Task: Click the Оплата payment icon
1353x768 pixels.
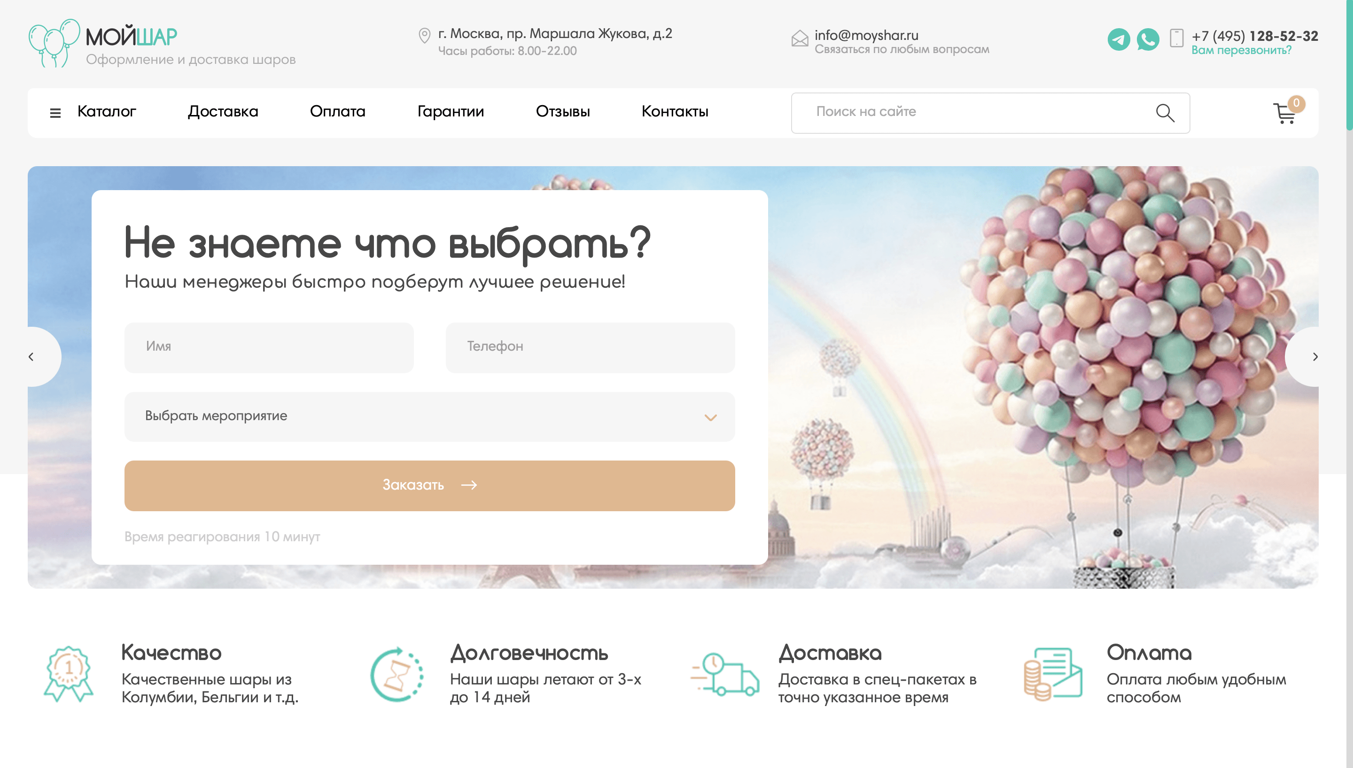Action: [1053, 674]
